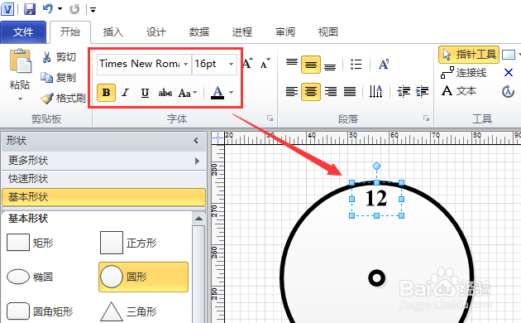
Task: Switch to the 插入 tab
Action: (113, 32)
